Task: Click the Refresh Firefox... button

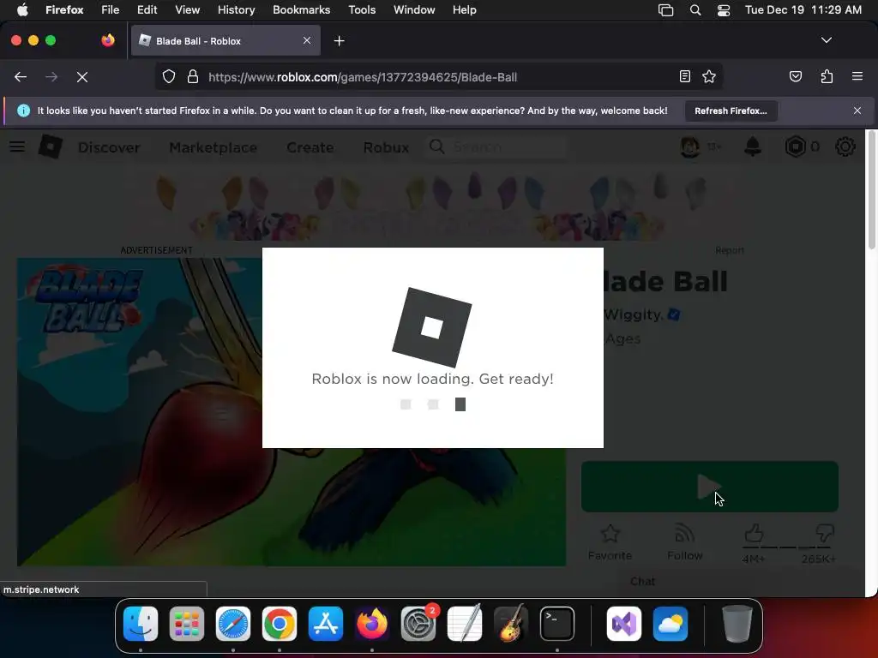Action: (x=731, y=111)
